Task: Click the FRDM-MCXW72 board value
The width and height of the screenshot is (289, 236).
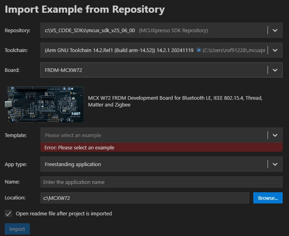Action: click(64, 70)
